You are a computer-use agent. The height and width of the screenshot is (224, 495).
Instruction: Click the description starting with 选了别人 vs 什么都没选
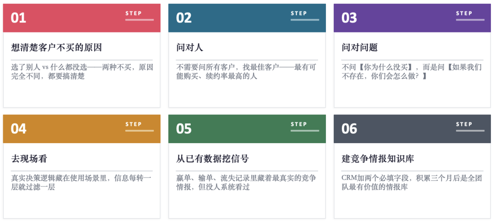click(82, 71)
